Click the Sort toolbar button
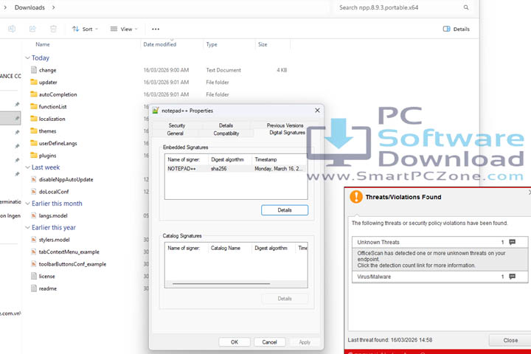The height and width of the screenshot is (354, 531). tap(85, 29)
